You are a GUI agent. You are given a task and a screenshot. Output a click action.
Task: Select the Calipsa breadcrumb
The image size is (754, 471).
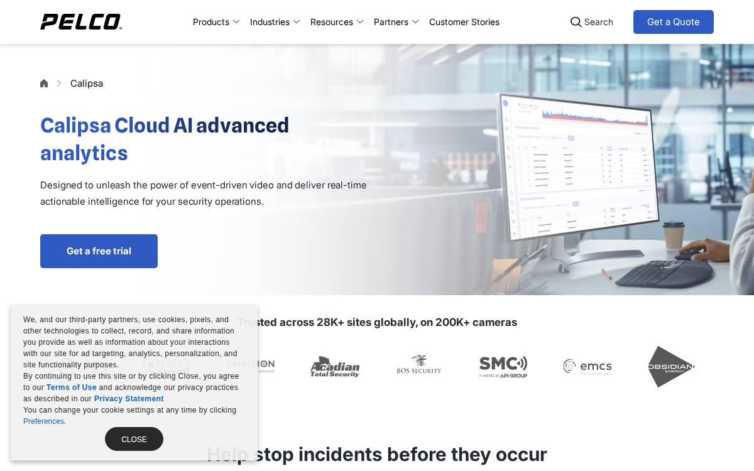(x=87, y=84)
